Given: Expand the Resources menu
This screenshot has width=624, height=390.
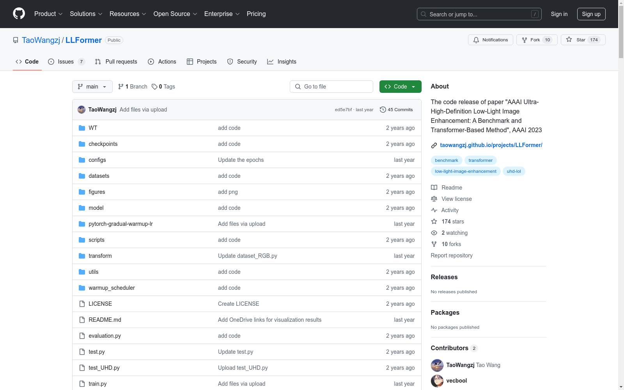Looking at the screenshot, I should [x=128, y=14].
